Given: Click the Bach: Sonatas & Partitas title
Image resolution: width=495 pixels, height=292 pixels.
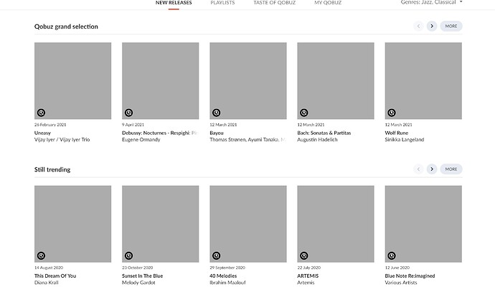Looking at the screenshot, I should [x=324, y=133].
